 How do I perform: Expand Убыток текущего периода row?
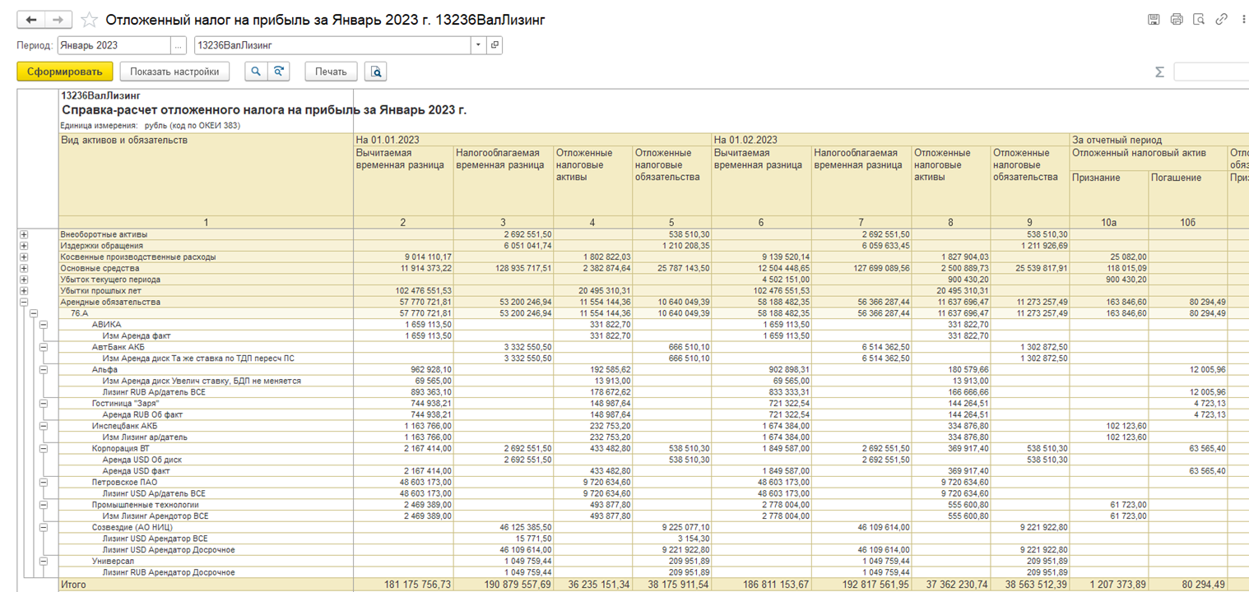24,280
